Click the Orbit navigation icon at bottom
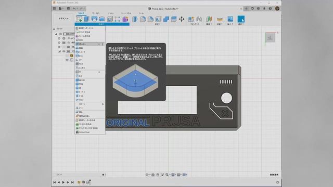 click(147, 175)
